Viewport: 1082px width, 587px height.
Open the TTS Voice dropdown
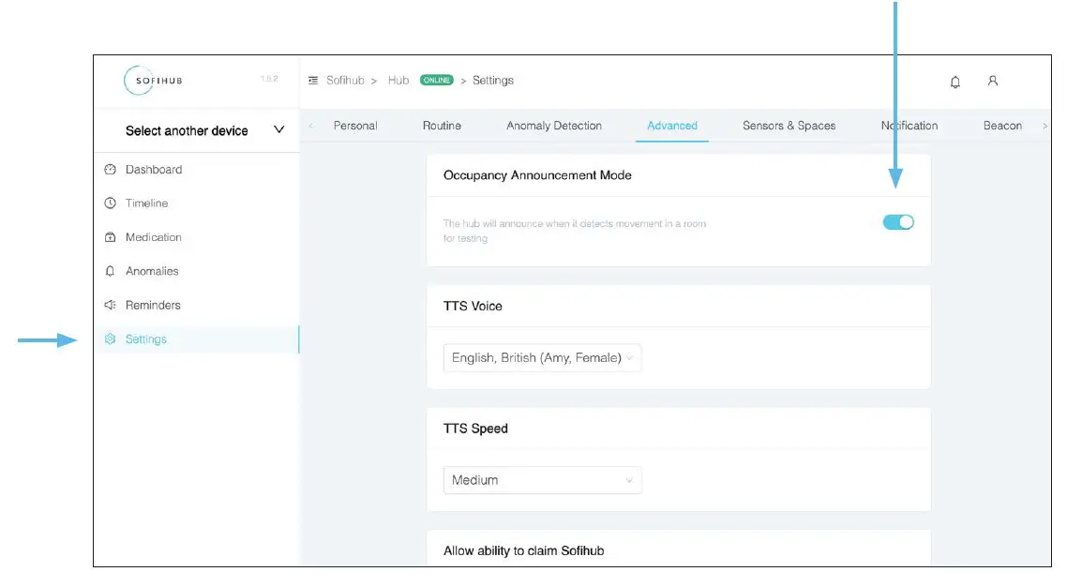pos(542,357)
